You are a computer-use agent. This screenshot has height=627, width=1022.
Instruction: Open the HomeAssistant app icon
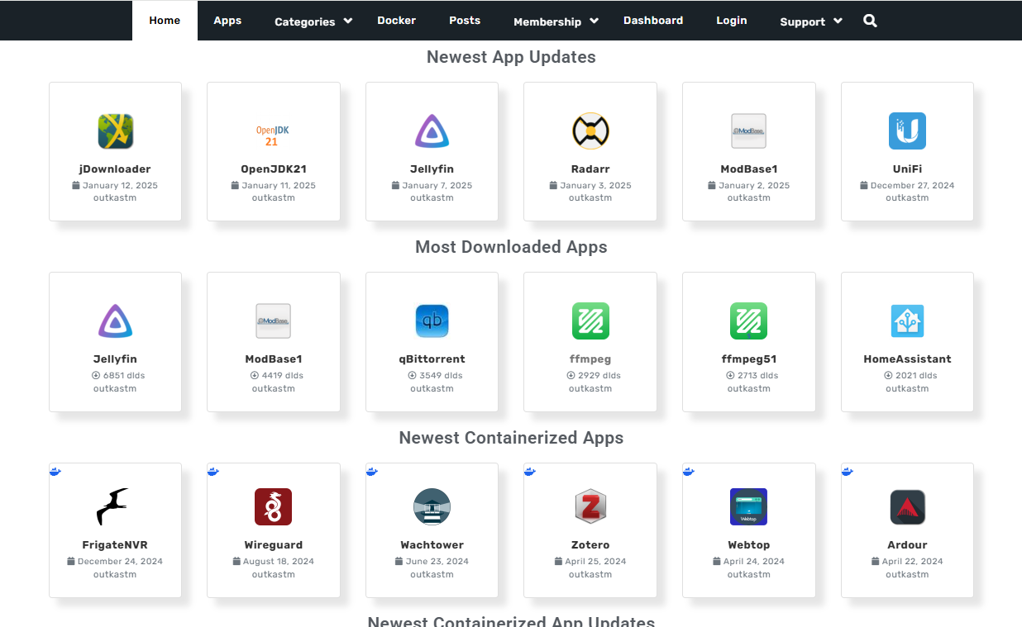coord(907,321)
